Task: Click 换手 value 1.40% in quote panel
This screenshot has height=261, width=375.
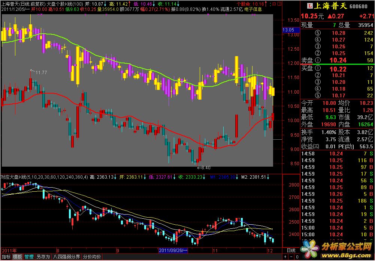Action: coord(329,132)
